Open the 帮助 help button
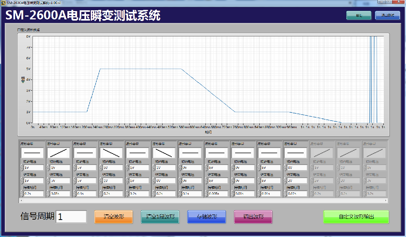The width and height of the screenshot is (406, 237). click(x=358, y=15)
